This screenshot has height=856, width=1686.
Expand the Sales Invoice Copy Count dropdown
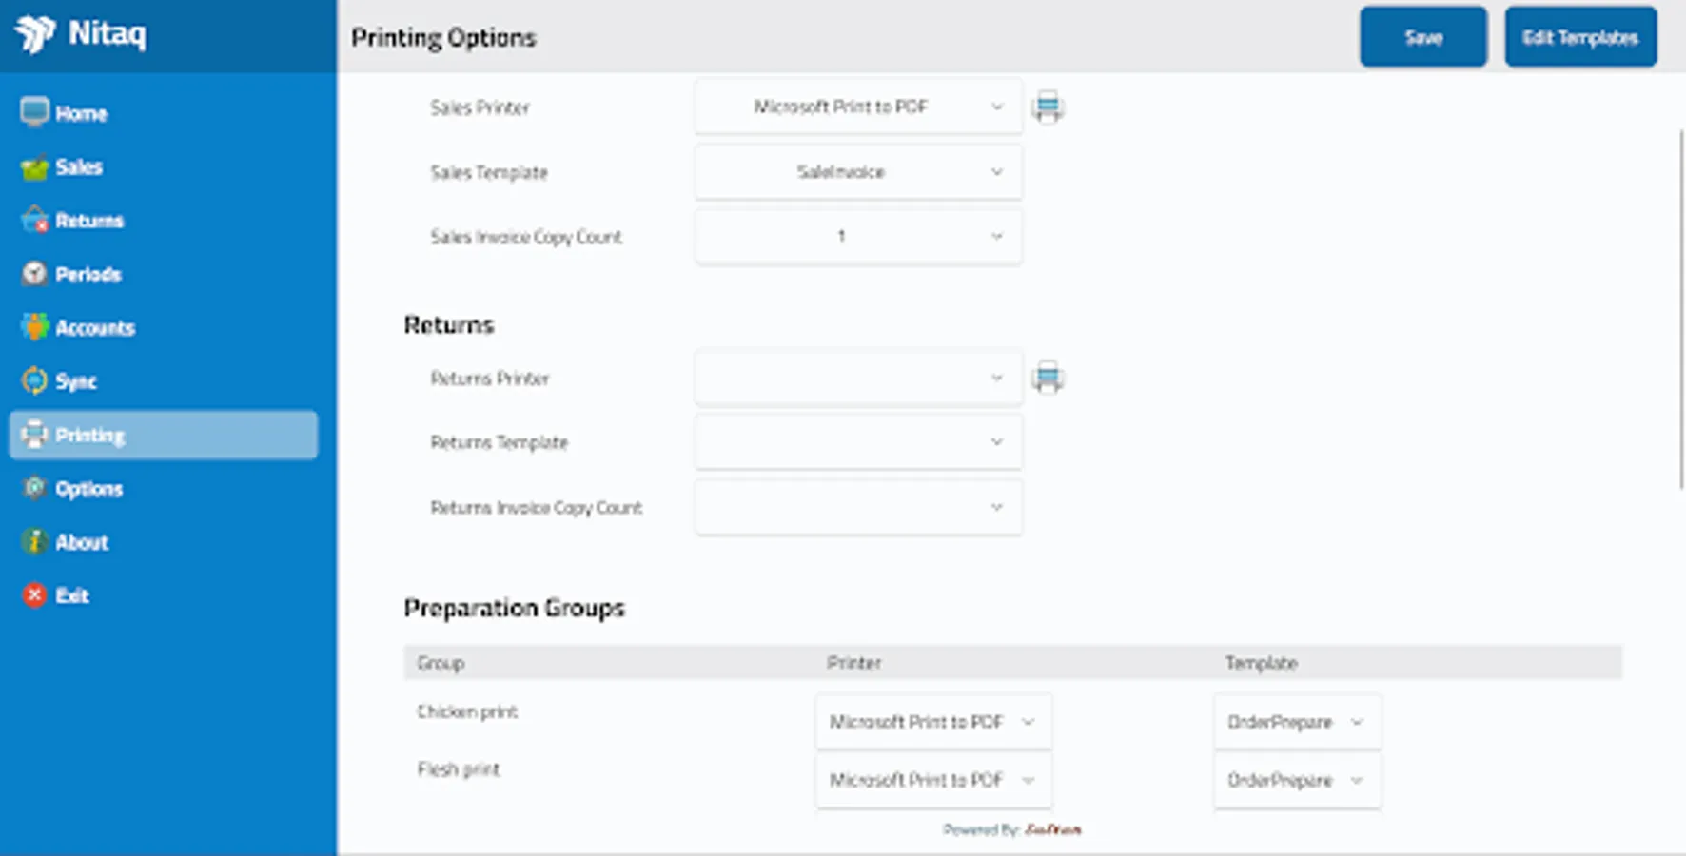tap(857, 237)
